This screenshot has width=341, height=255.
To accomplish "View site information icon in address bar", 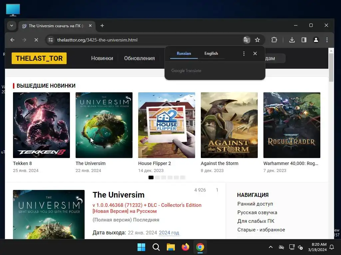I will point(51,40).
